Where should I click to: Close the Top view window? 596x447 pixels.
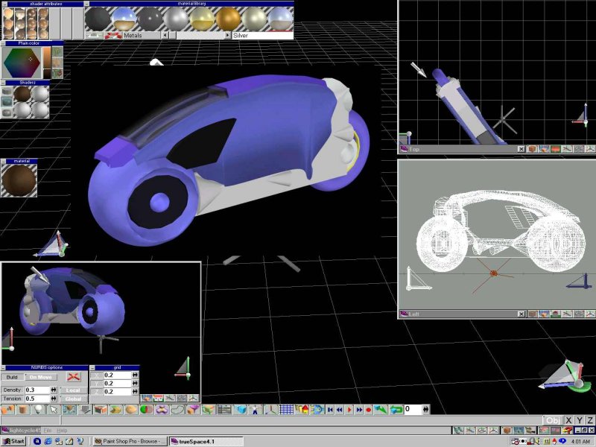coord(521,149)
